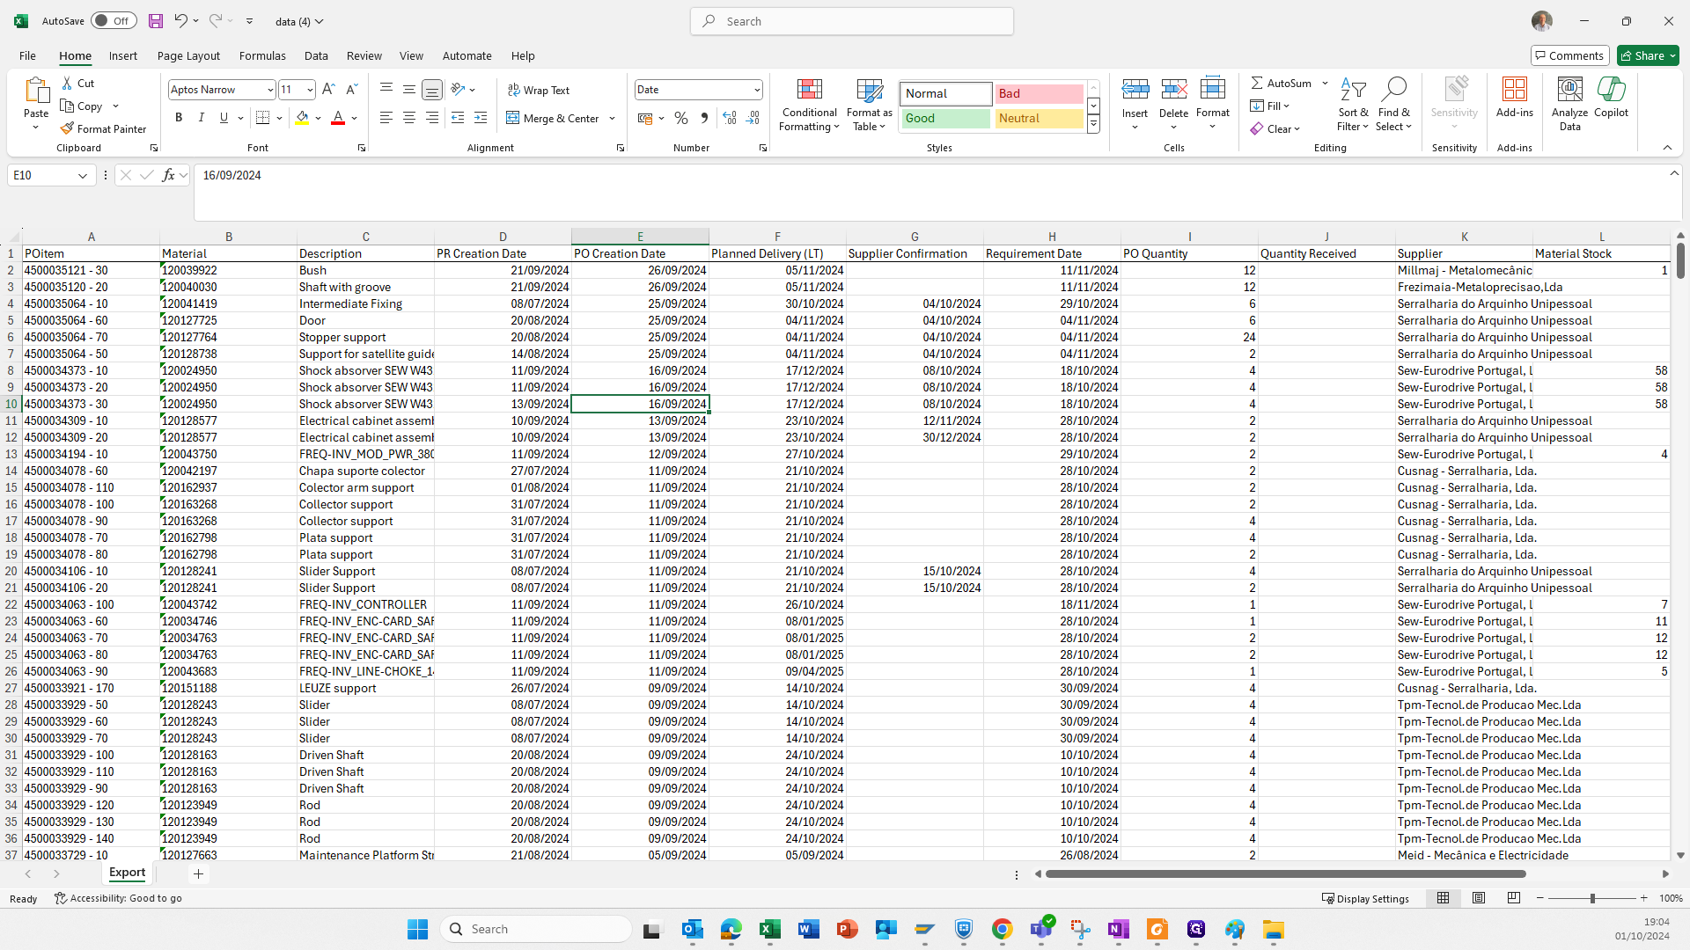Apply the red Font Color
The height and width of the screenshot is (950, 1690).
click(x=338, y=118)
